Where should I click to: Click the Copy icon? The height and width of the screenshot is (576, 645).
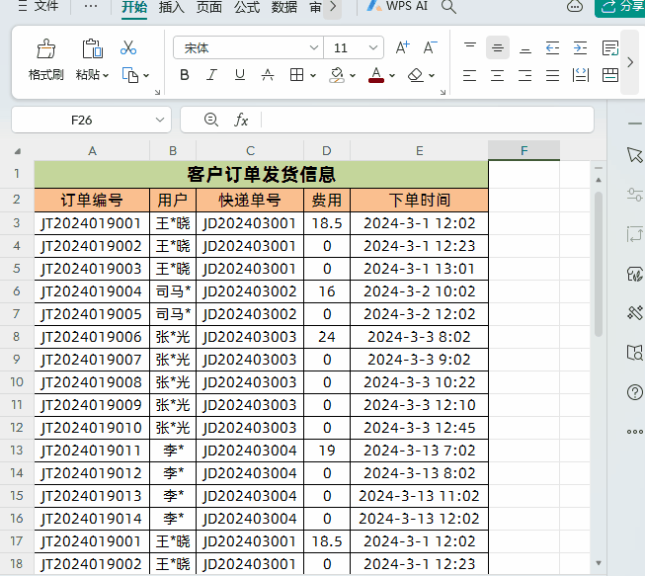(x=130, y=75)
